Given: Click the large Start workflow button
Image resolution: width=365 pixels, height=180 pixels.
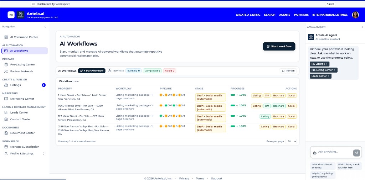Looking at the screenshot, I should tap(279, 47).
